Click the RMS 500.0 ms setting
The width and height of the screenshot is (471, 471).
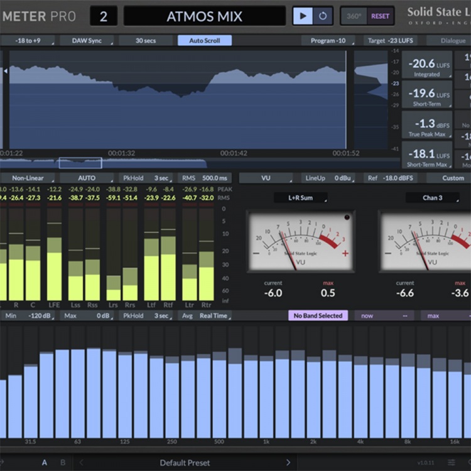coord(205,178)
